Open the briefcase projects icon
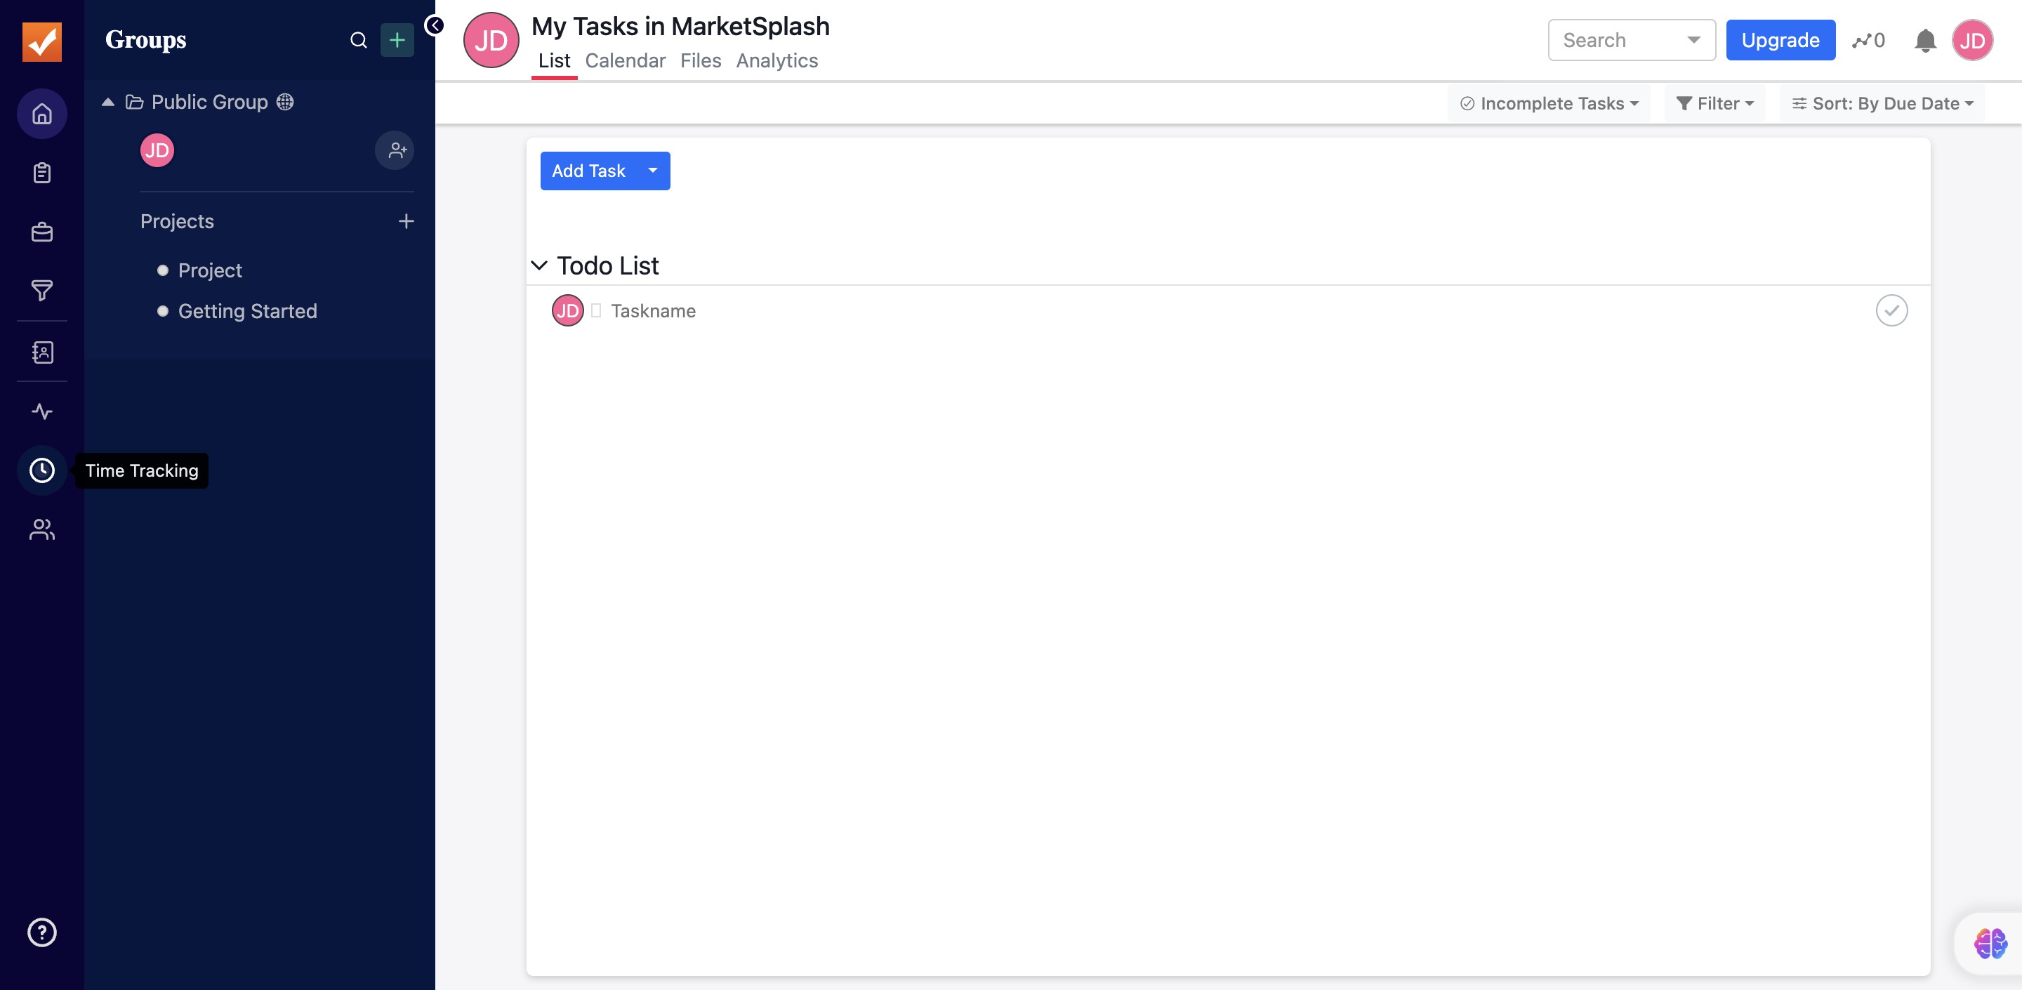 [x=41, y=232]
